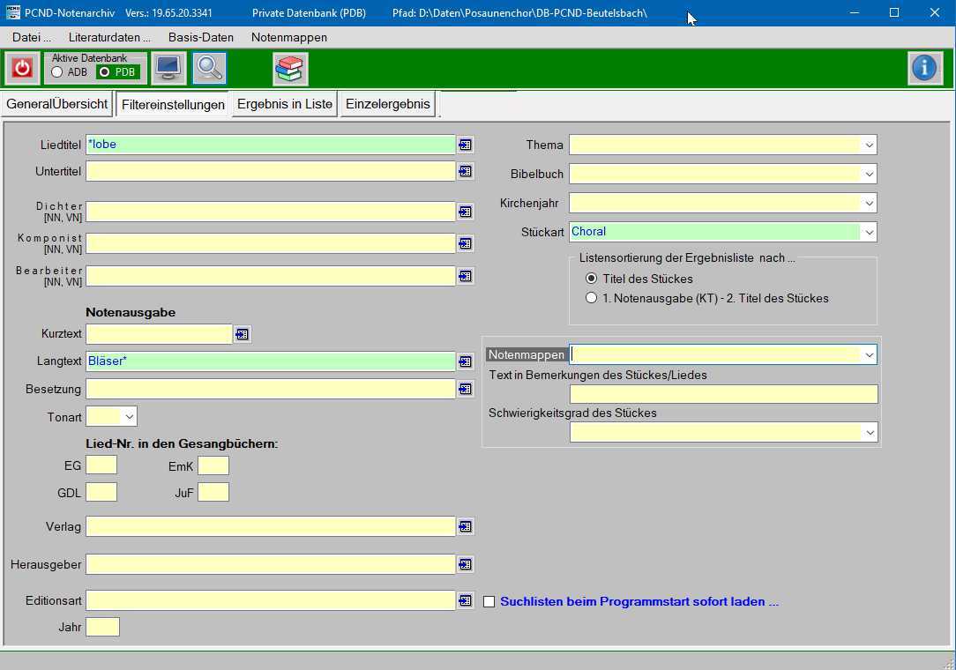
Task: Switch to the Filtereinstellungen tab
Action: pyautogui.click(x=173, y=105)
